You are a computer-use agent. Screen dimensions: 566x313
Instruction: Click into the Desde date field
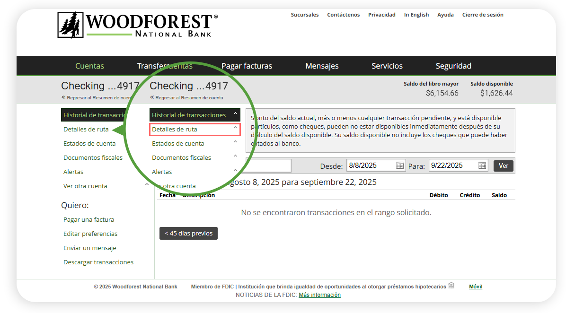coord(371,165)
